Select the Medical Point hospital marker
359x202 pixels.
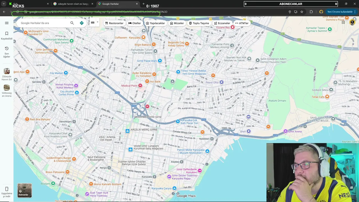point(140,86)
